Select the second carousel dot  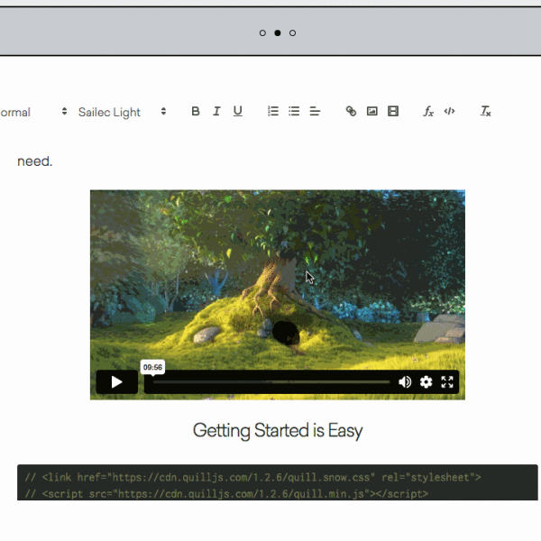278,33
